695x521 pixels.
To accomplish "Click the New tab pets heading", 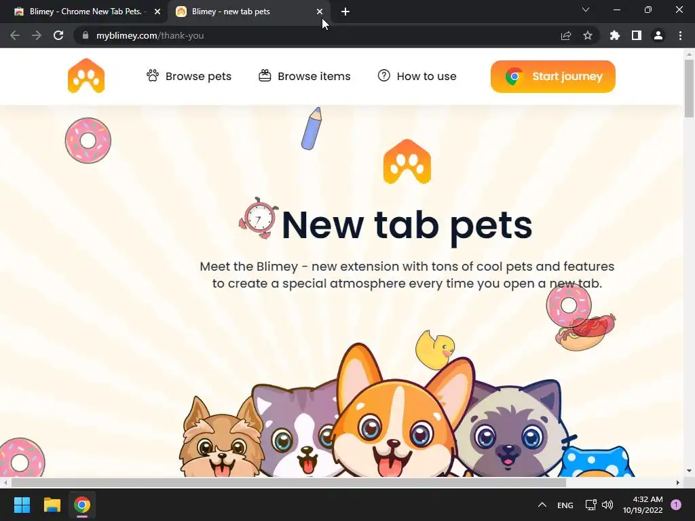I will (x=407, y=225).
